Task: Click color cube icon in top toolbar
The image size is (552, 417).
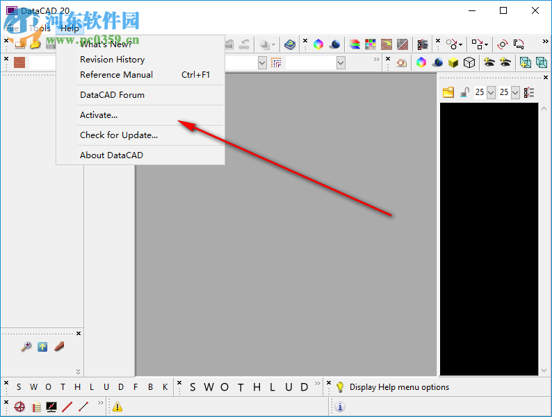Action: (x=318, y=44)
